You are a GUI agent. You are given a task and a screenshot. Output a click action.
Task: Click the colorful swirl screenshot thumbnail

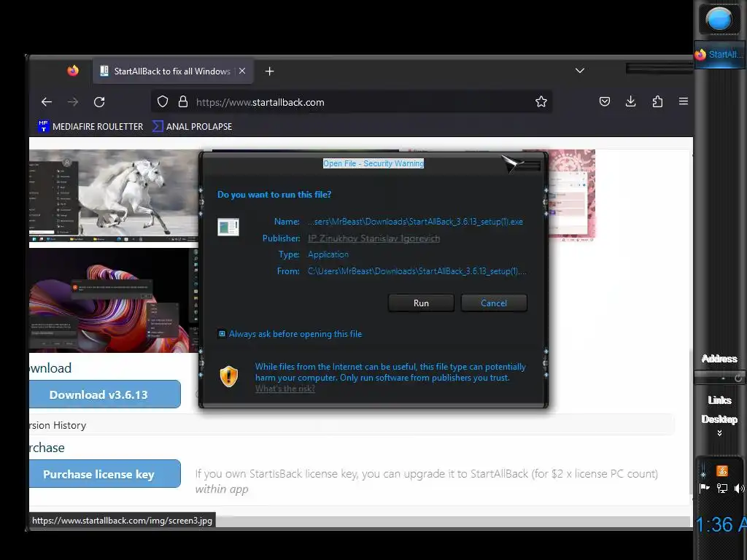point(113,301)
